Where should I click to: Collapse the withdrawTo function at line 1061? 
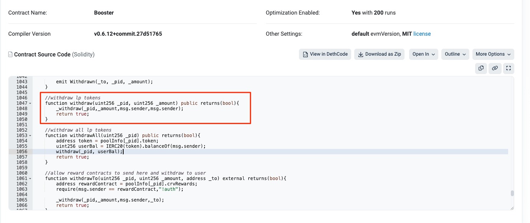coord(30,179)
